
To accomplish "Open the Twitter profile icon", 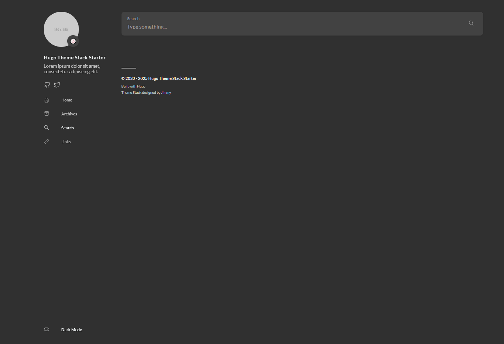I will coord(57,85).
